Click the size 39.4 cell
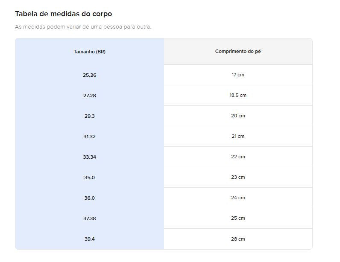This screenshot has height=262, width=340. 89,239
